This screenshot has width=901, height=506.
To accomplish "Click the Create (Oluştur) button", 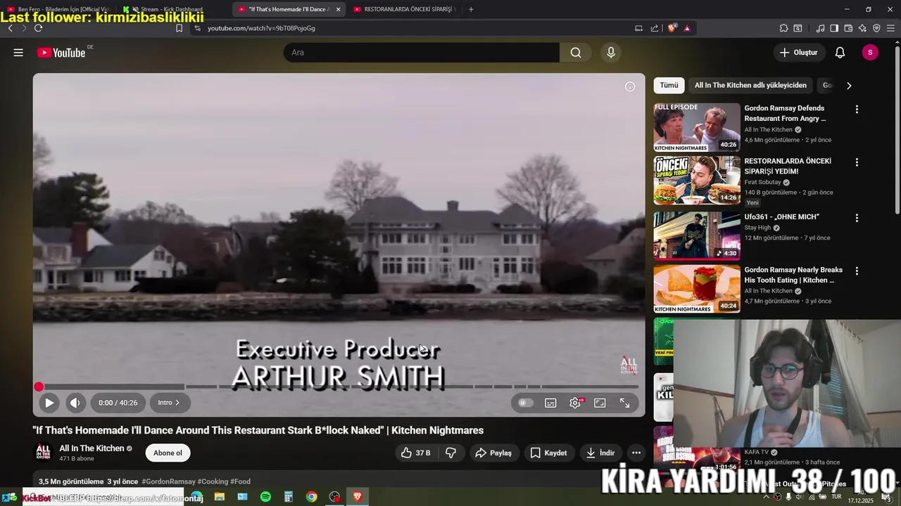I will tap(799, 53).
